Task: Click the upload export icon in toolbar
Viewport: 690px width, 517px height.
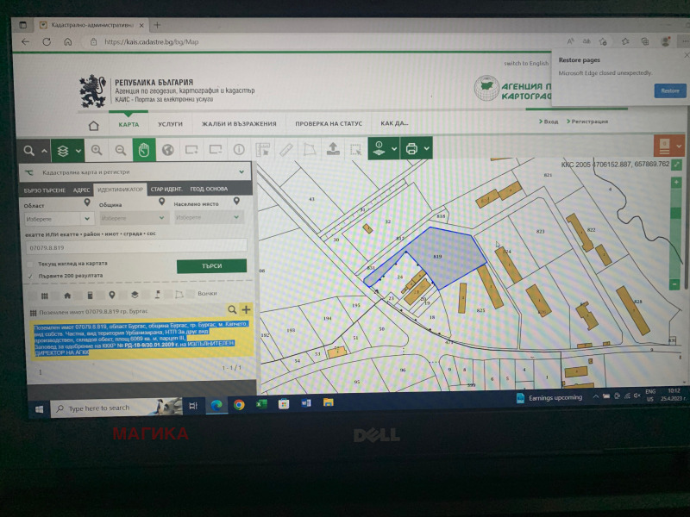Action: [333, 149]
